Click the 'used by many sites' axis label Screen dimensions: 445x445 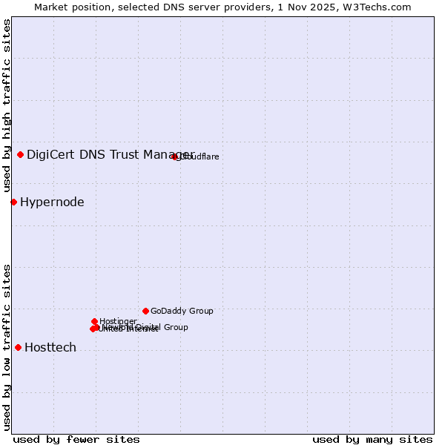coord(372,439)
